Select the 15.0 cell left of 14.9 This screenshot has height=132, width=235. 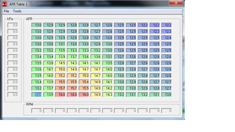[60, 69]
